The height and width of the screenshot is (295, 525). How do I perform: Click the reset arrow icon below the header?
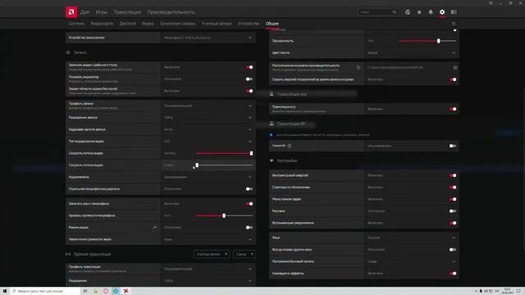(x=454, y=24)
